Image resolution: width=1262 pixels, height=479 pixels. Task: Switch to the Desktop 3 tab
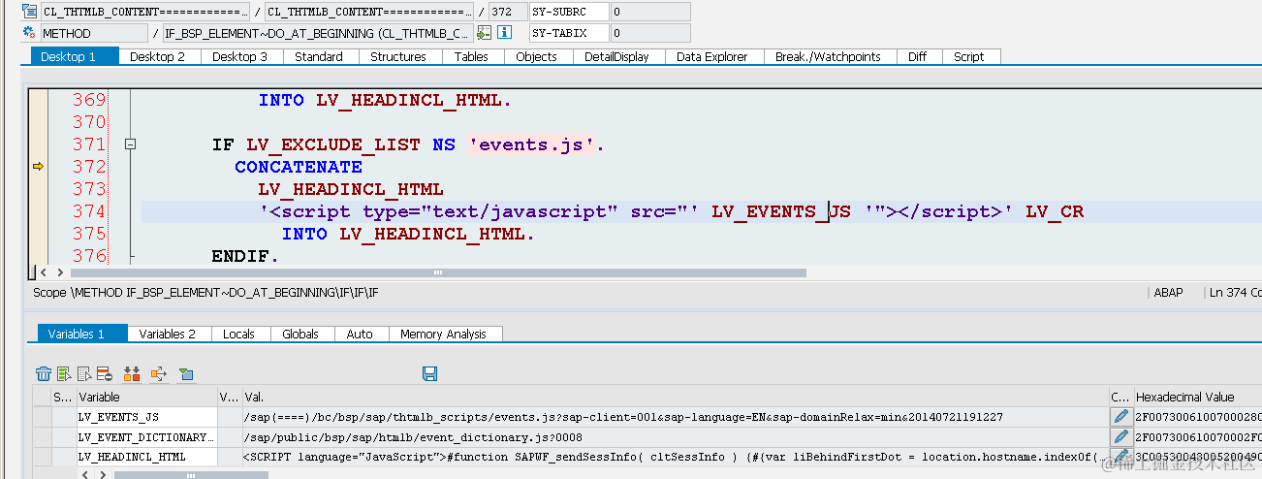point(240,56)
